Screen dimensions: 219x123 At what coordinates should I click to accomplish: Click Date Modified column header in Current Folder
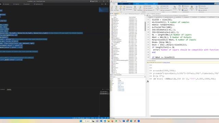tap(132, 17)
